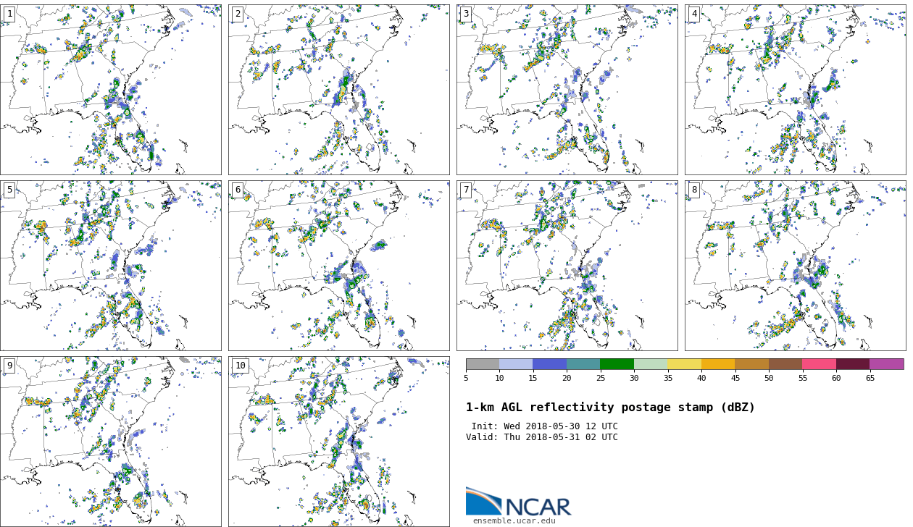Click the 'Valid: Thu 2018-05-31 02 UTC' text
Image resolution: width=913 pixels, height=527 pixels.
pyautogui.click(x=542, y=437)
